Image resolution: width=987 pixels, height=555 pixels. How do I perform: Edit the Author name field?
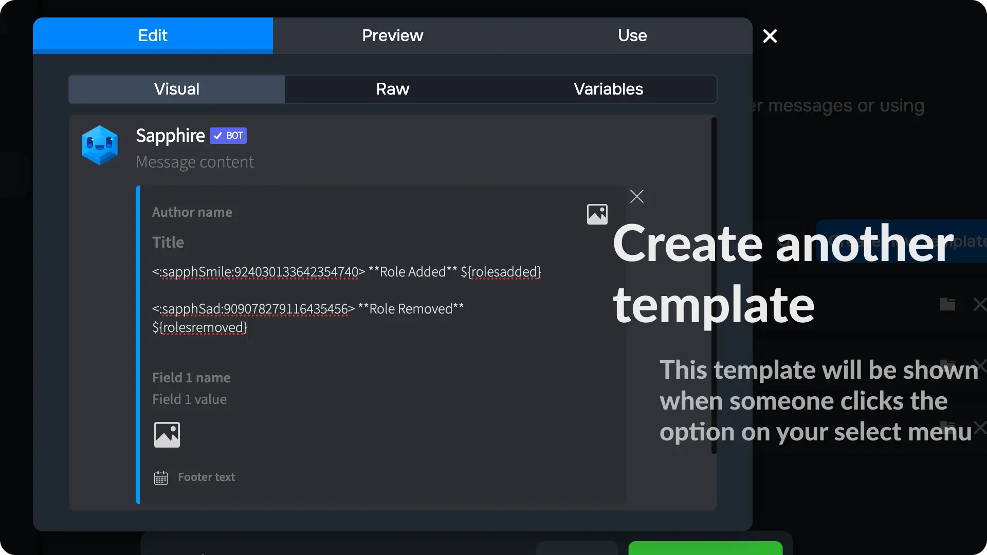[192, 212]
